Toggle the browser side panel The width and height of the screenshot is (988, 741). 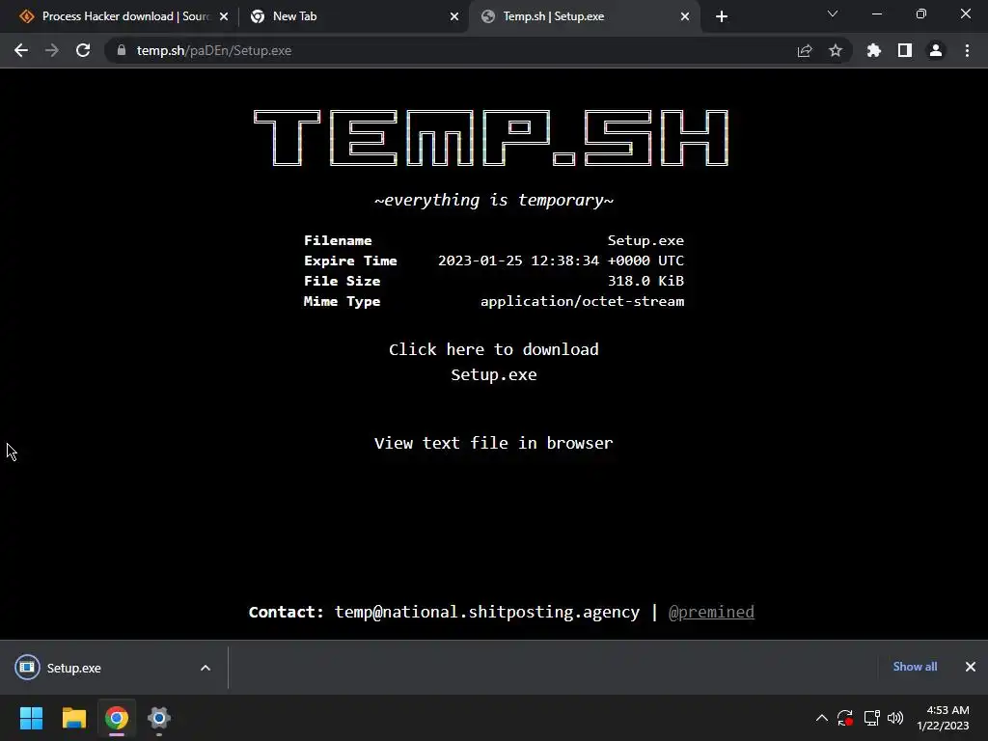905,50
